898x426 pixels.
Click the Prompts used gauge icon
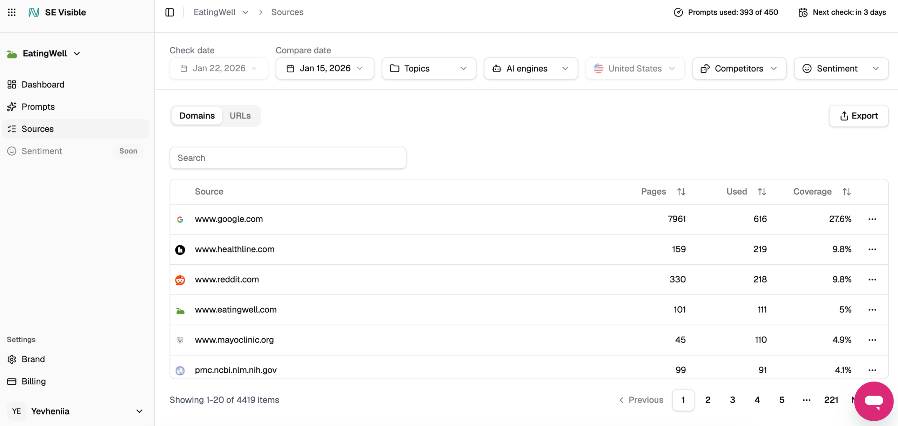pyautogui.click(x=678, y=12)
